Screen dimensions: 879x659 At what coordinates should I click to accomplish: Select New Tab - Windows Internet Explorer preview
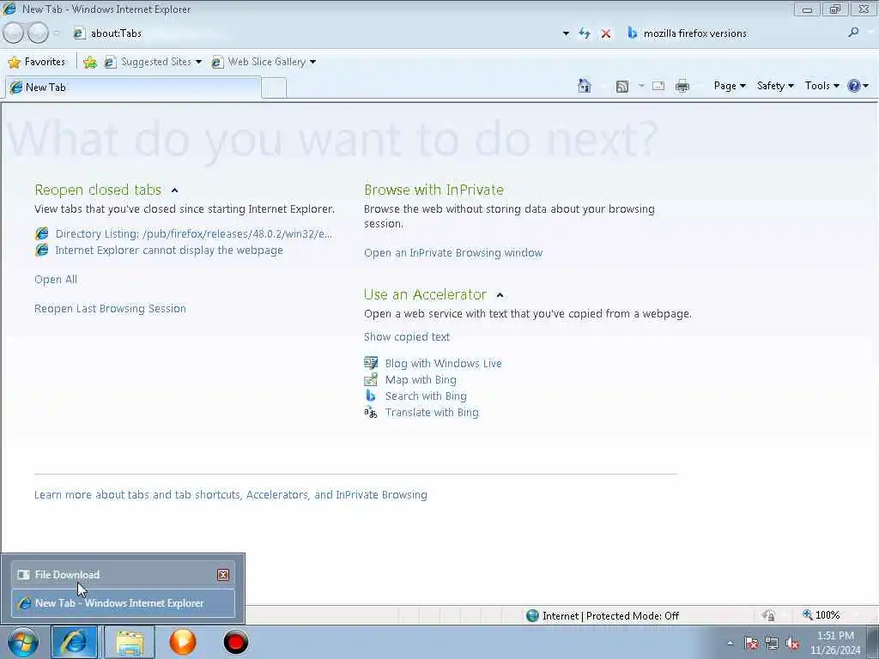(x=123, y=603)
